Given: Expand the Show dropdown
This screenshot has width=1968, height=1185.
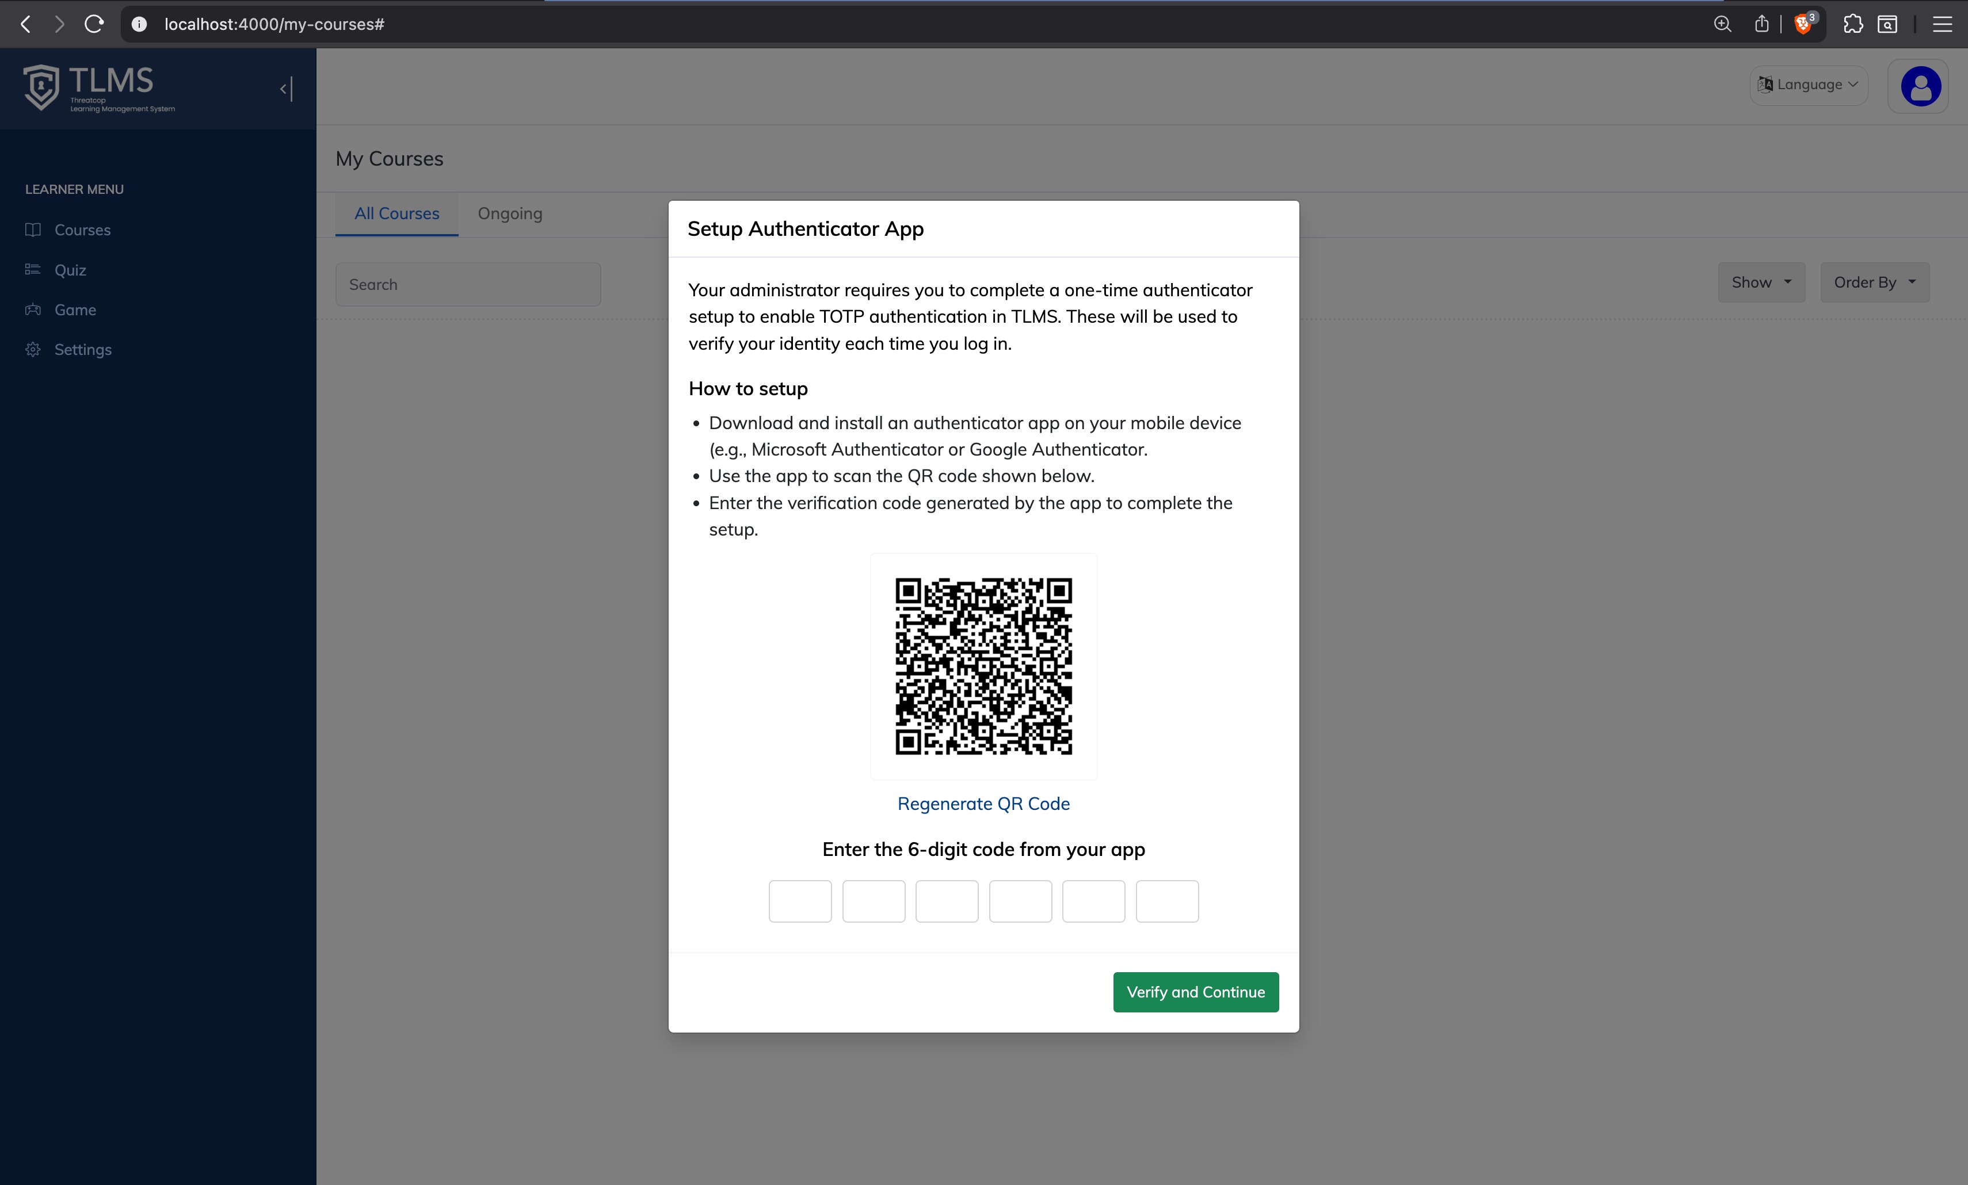Looking at the screenshot, I should [x=1761, y=282].
